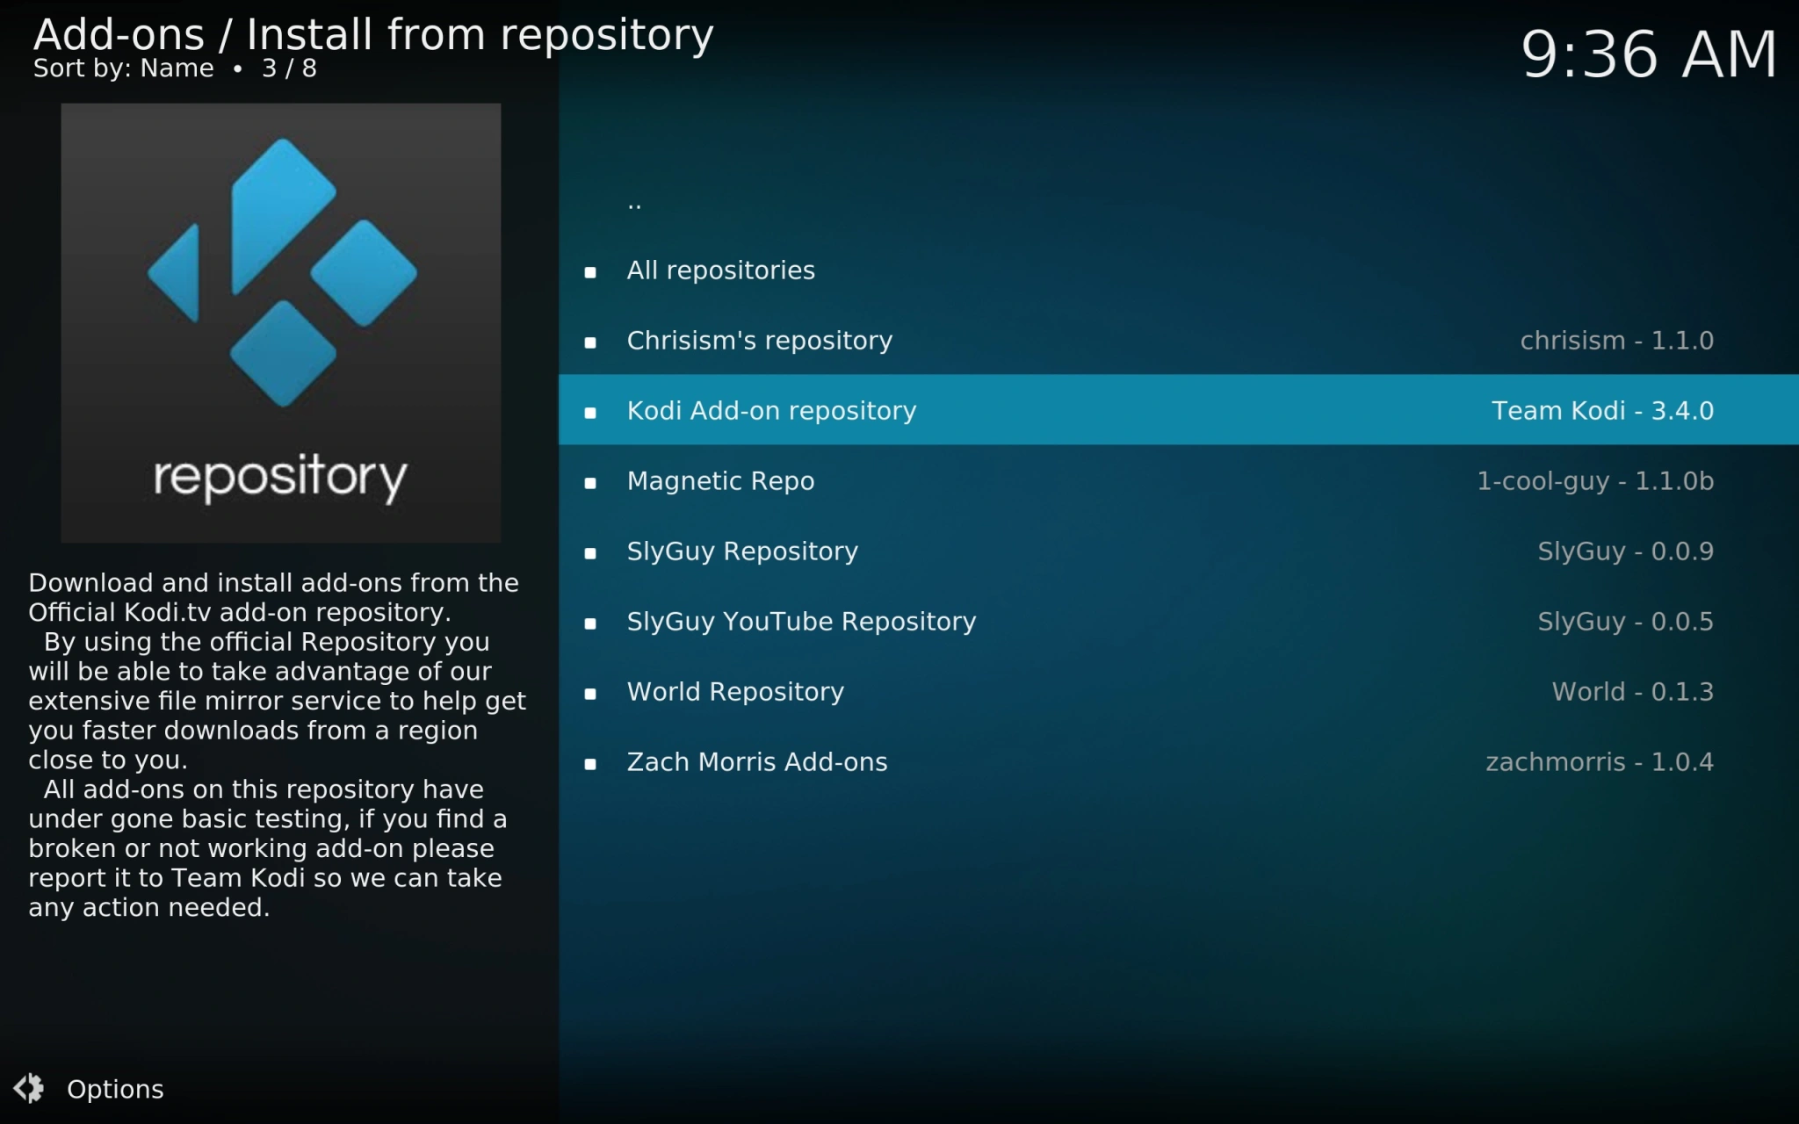Click bullet icon beside Zach Morris Add-ons
The width and height of the screenshot is (1799, 1124).
[590, 764]
